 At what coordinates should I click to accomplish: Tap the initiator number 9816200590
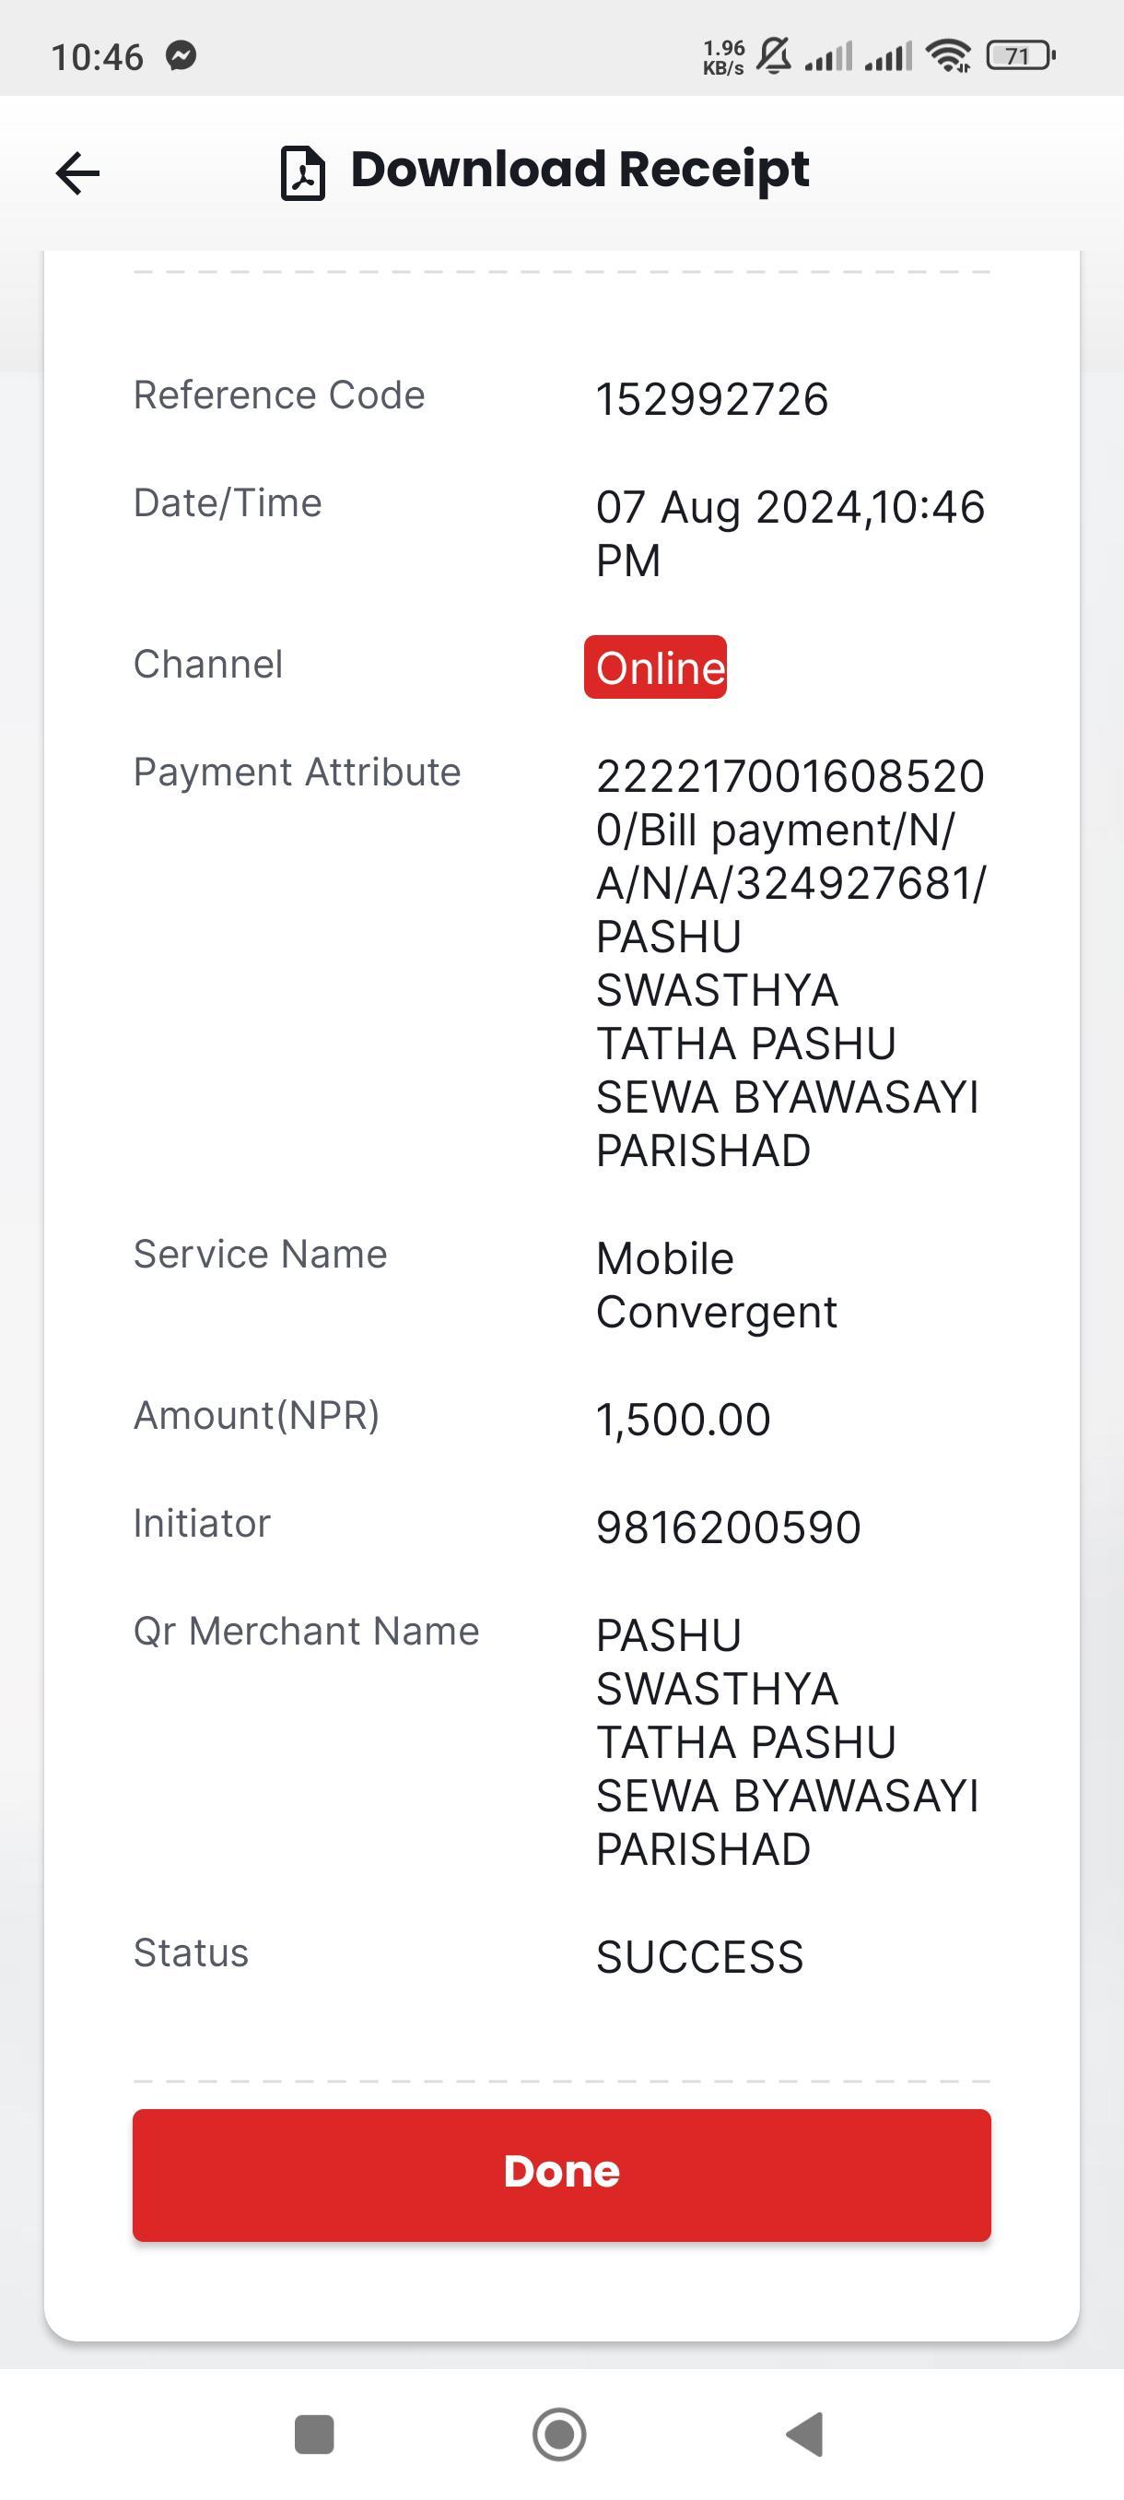tap(729, 1527)
